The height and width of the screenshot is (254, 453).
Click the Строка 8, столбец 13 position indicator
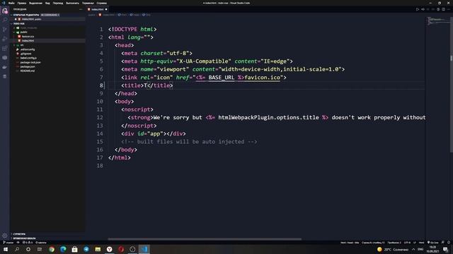click(x=373, y=243)
